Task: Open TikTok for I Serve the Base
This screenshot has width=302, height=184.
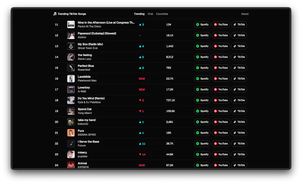Action: (x=239, y=143)
